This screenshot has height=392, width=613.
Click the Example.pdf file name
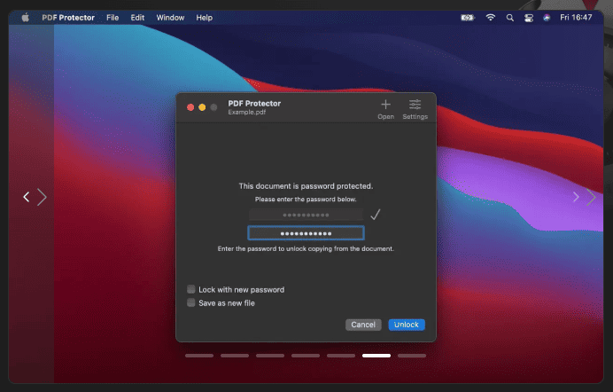246,113
